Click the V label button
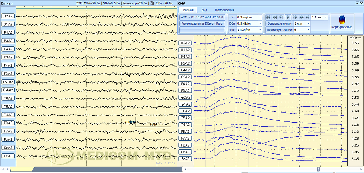 click(232, 17)
